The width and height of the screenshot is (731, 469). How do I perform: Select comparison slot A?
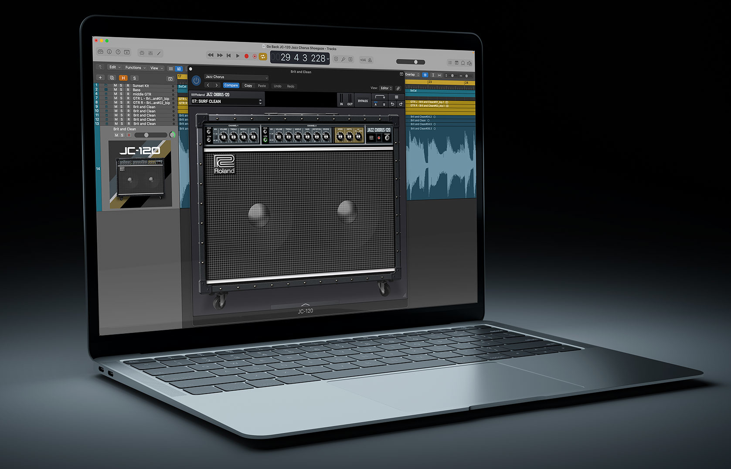point(376,104)
